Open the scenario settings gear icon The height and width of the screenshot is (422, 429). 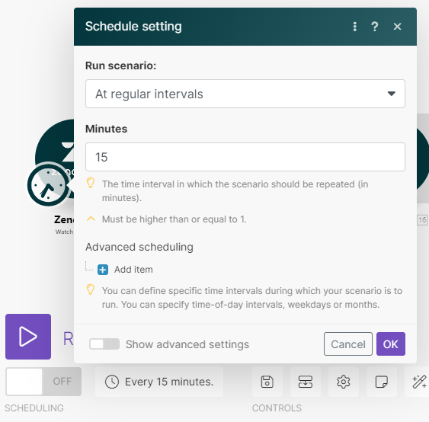[x=344, y=382]
